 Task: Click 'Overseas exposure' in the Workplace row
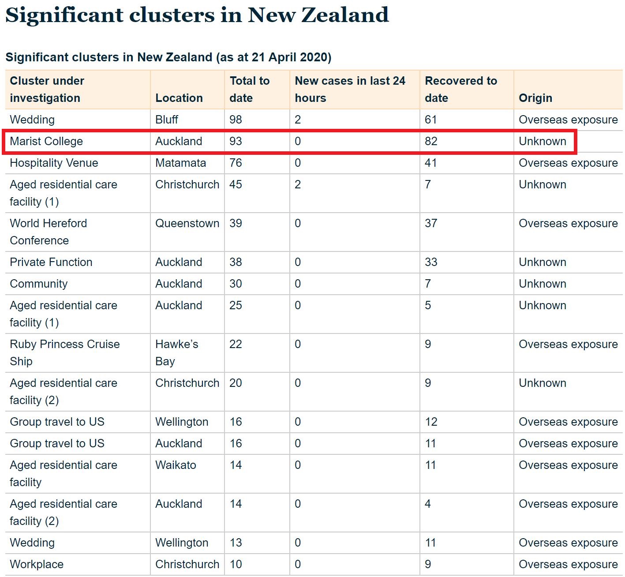[x=568, y=564]
